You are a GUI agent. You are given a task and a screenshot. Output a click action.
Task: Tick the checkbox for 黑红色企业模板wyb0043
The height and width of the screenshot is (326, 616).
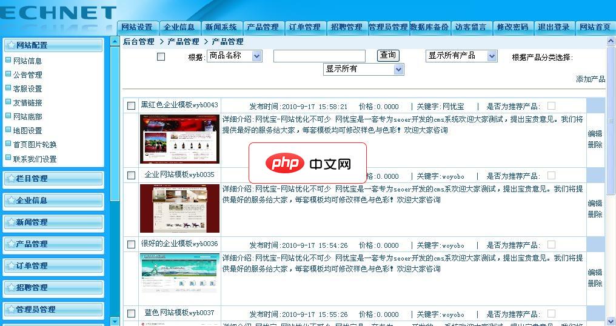[x=131, y=106]
